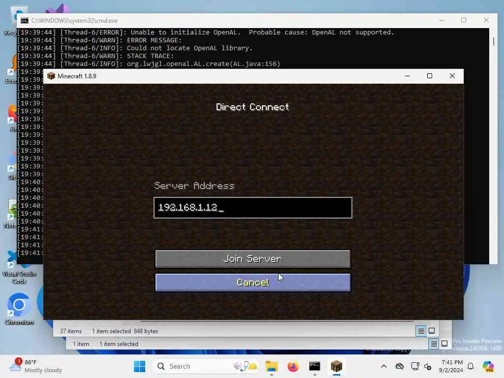Open Visual Studio Code desktop shortcut
The image size is (504, 378).
point(19,267)
